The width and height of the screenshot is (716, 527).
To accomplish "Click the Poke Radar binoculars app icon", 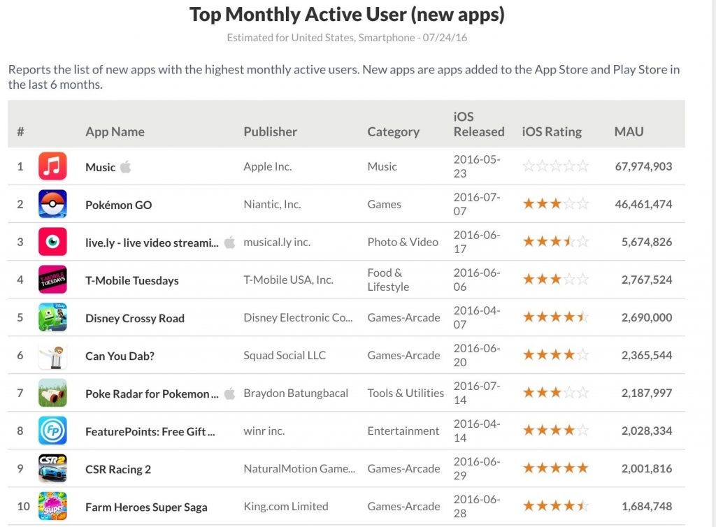I will click(x=52, y=393).
